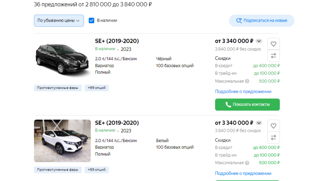Open the По убыванию цены sort dropdown
This screenshot has height=181, width=313.
[x=59, y=20]
